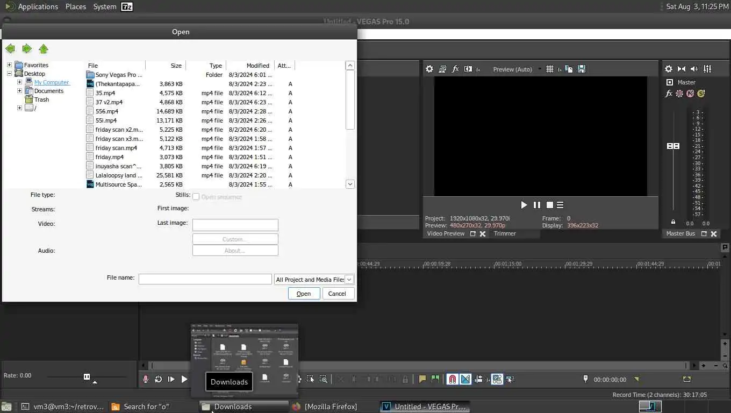Viewport: 731px width, 413px height.
Task: Open mixing console icon in Master Bus
Action: 707,69
